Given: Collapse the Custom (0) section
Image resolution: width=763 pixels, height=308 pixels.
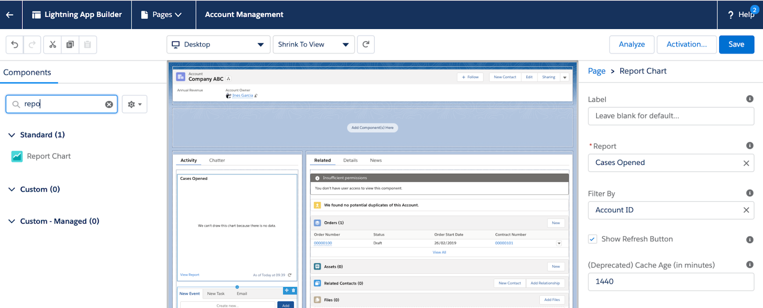Looking at the screenshot, I should pos(12,189).
